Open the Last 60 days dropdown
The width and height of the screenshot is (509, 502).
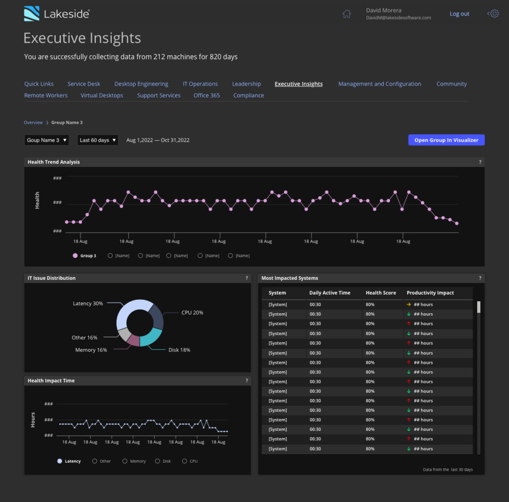click(x=97, y=140)
